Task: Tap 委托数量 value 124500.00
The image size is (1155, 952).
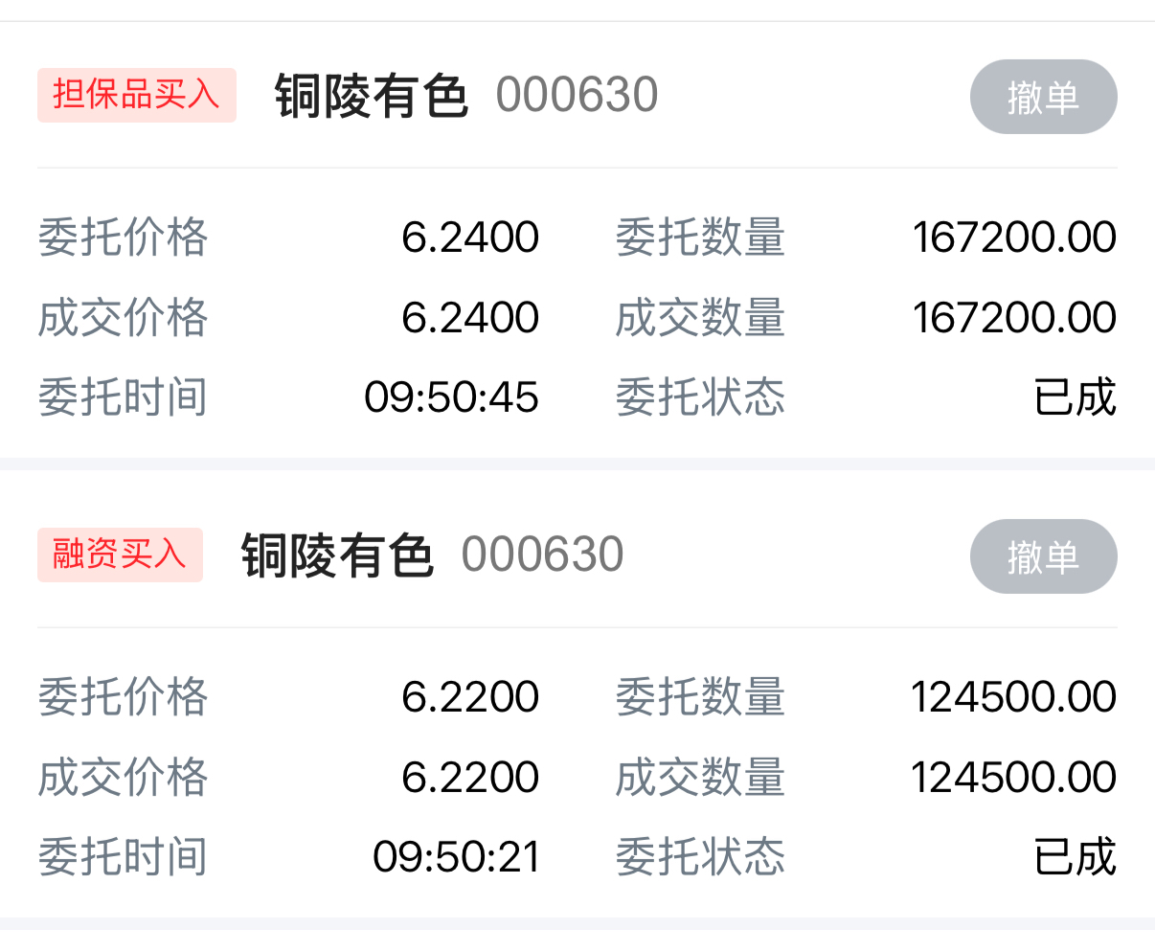Action: click(1013, 697)
